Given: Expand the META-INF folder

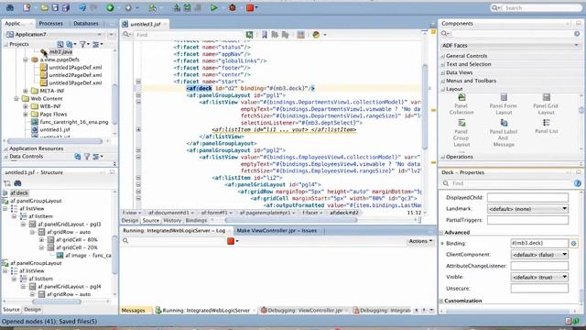Looking at the screenshot, I should click(26, 91).
